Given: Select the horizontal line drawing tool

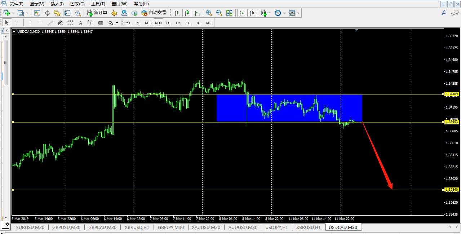Looking at the screenshot, I should [40, 23].
